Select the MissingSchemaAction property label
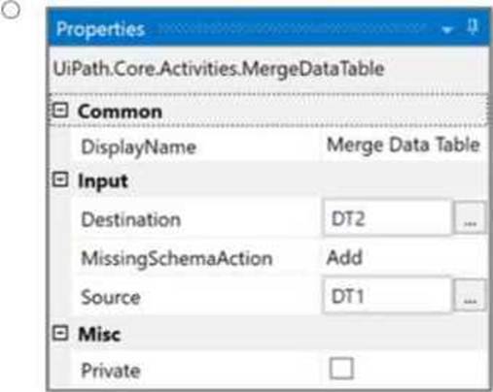 [x=177, y=259]
